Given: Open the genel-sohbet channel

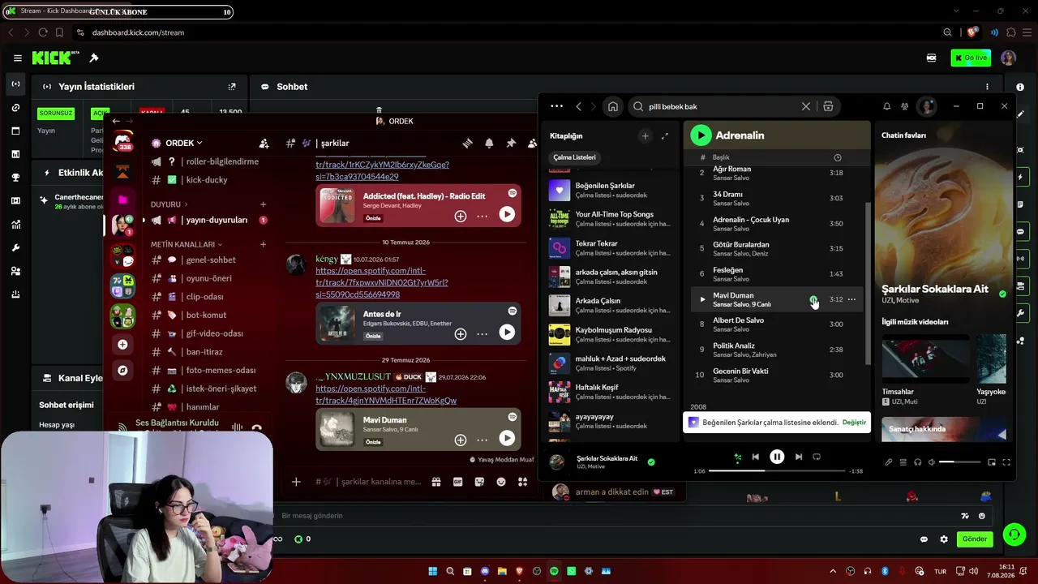Looking at the screenshot, I should [x=208, y=260].
